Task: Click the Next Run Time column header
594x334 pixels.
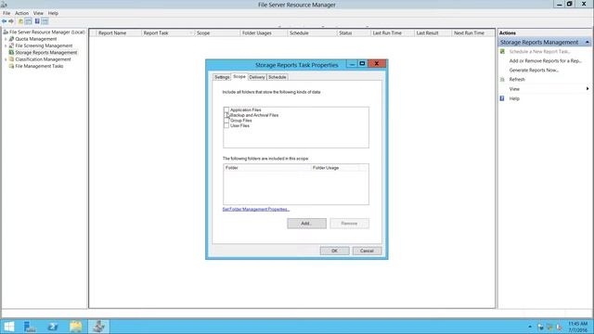Action: [472, 33]
